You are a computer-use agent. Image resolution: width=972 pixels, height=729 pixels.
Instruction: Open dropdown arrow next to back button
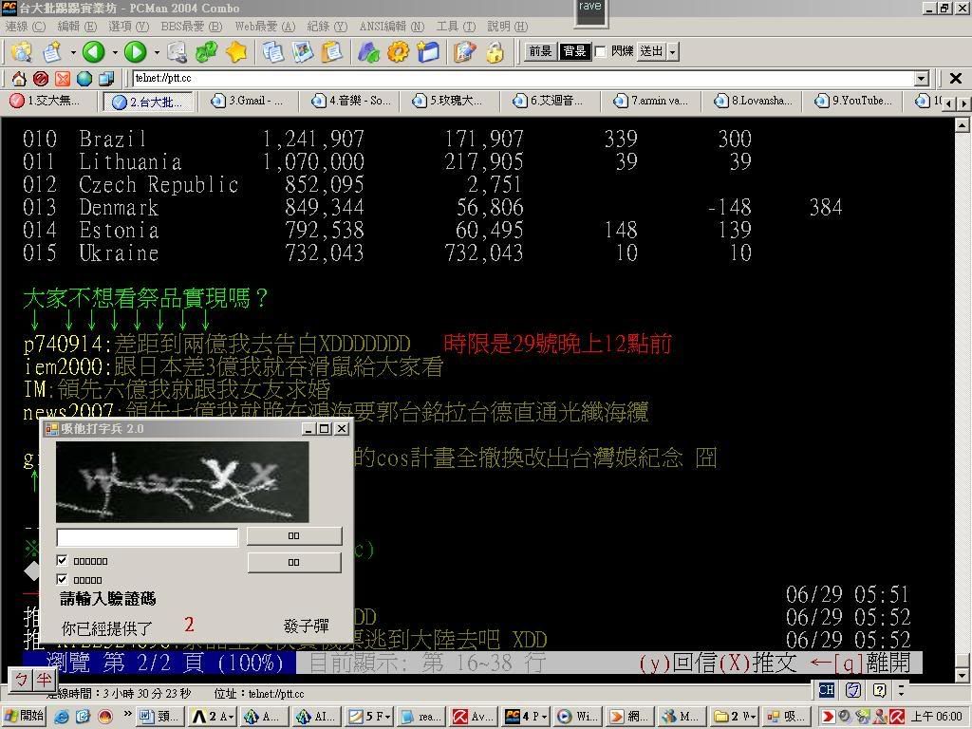click(114, 52)
